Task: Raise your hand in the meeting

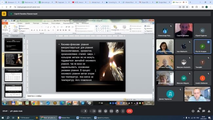Action: click(117, 111)
